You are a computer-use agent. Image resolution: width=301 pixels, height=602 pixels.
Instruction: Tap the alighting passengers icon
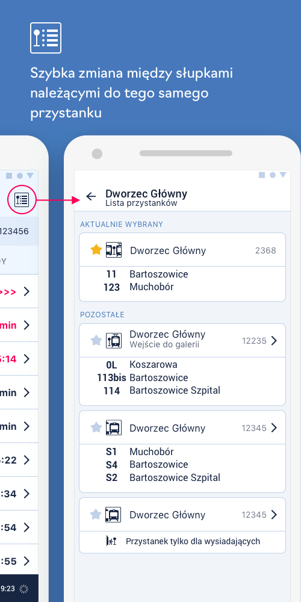tap(111, 541)
